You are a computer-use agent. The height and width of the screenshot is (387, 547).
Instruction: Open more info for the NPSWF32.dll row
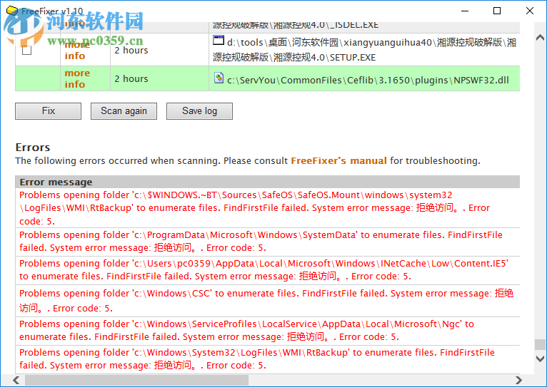77,78
